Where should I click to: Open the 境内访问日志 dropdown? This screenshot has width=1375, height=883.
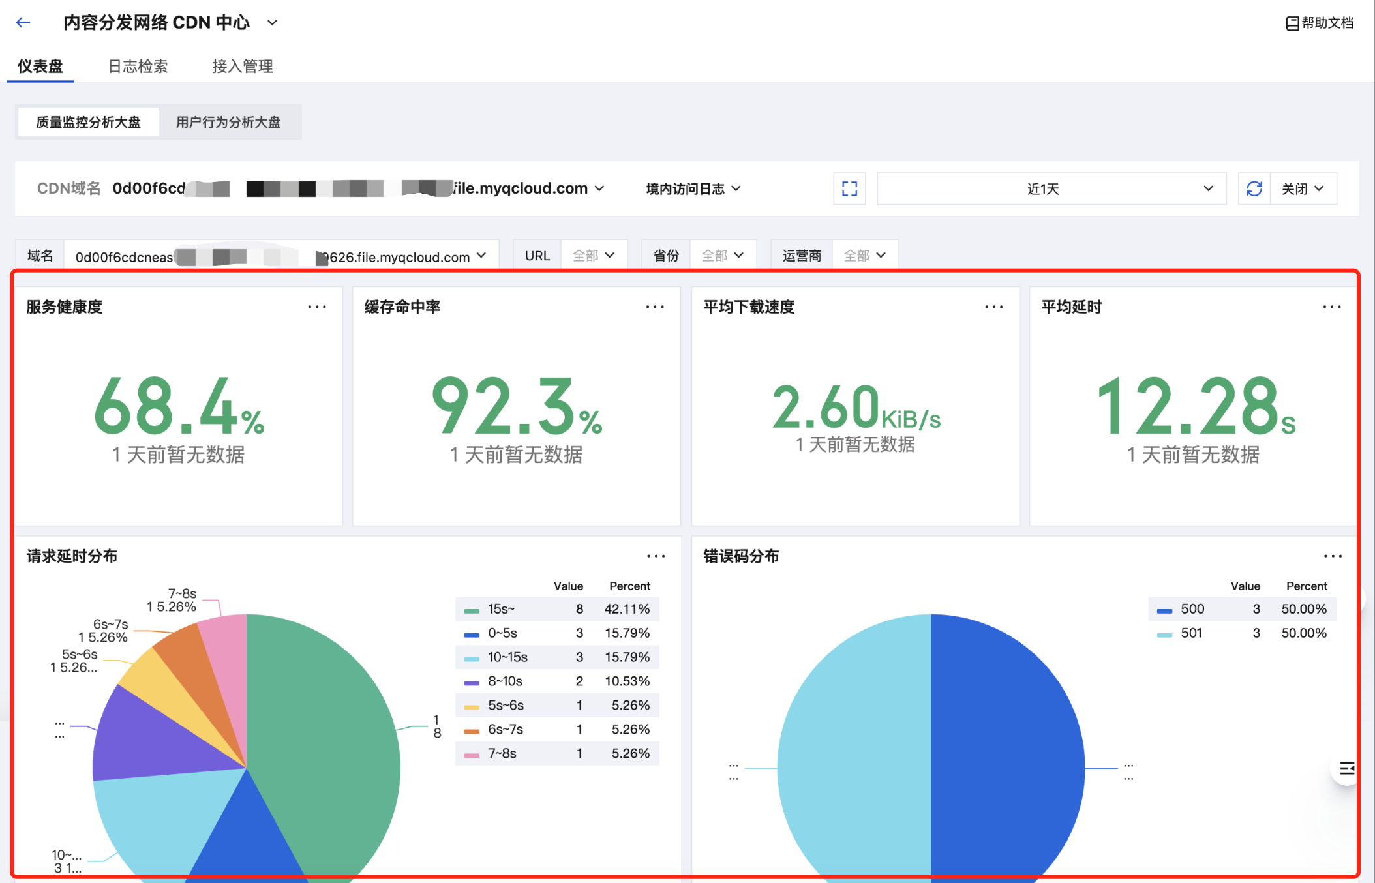pos(693,189)
